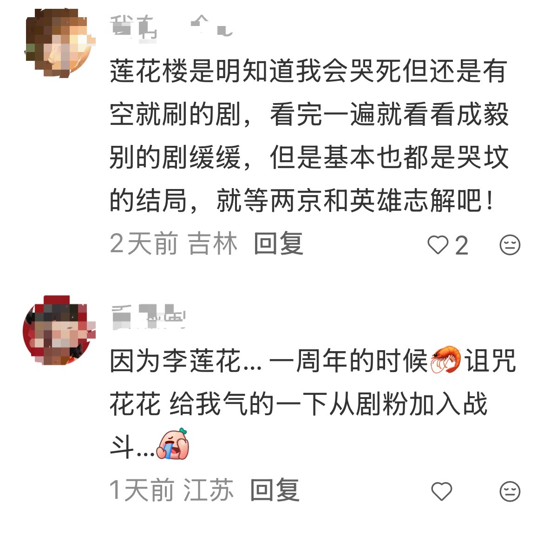Tap the shrimp emoji in second comment

(445, 360)
